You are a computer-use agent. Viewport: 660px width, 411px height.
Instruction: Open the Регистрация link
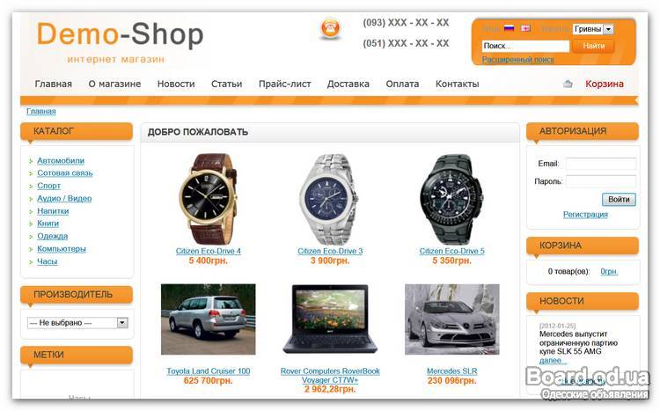pos(585,215)
